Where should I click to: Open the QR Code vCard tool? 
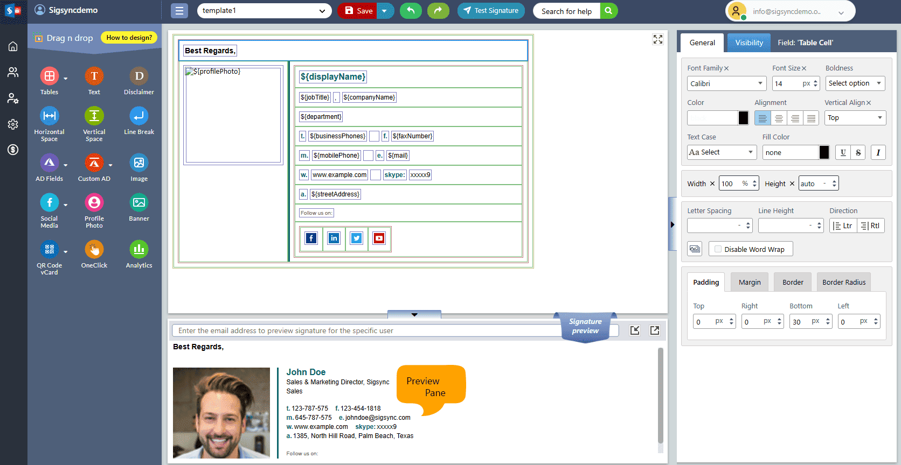[x=49, y=250]
